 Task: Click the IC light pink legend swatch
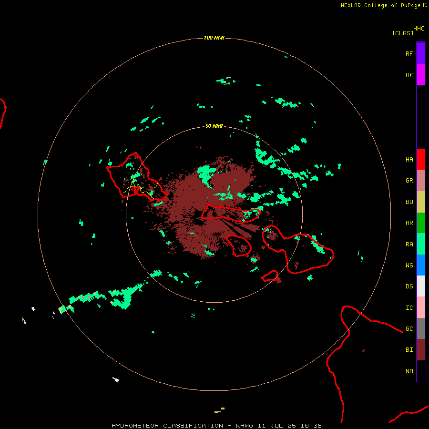(421, 307)
